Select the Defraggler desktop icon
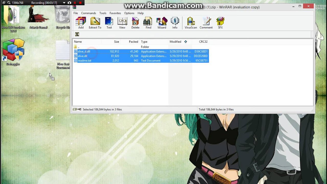The width and height of the screenshot is (327, 184). 13,52
